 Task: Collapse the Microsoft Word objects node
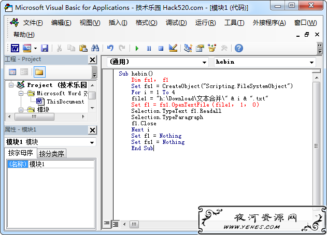click(x=21, y=93)
